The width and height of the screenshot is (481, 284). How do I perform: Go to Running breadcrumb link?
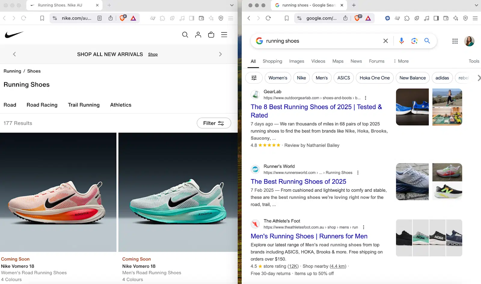[x=12, y=71]
